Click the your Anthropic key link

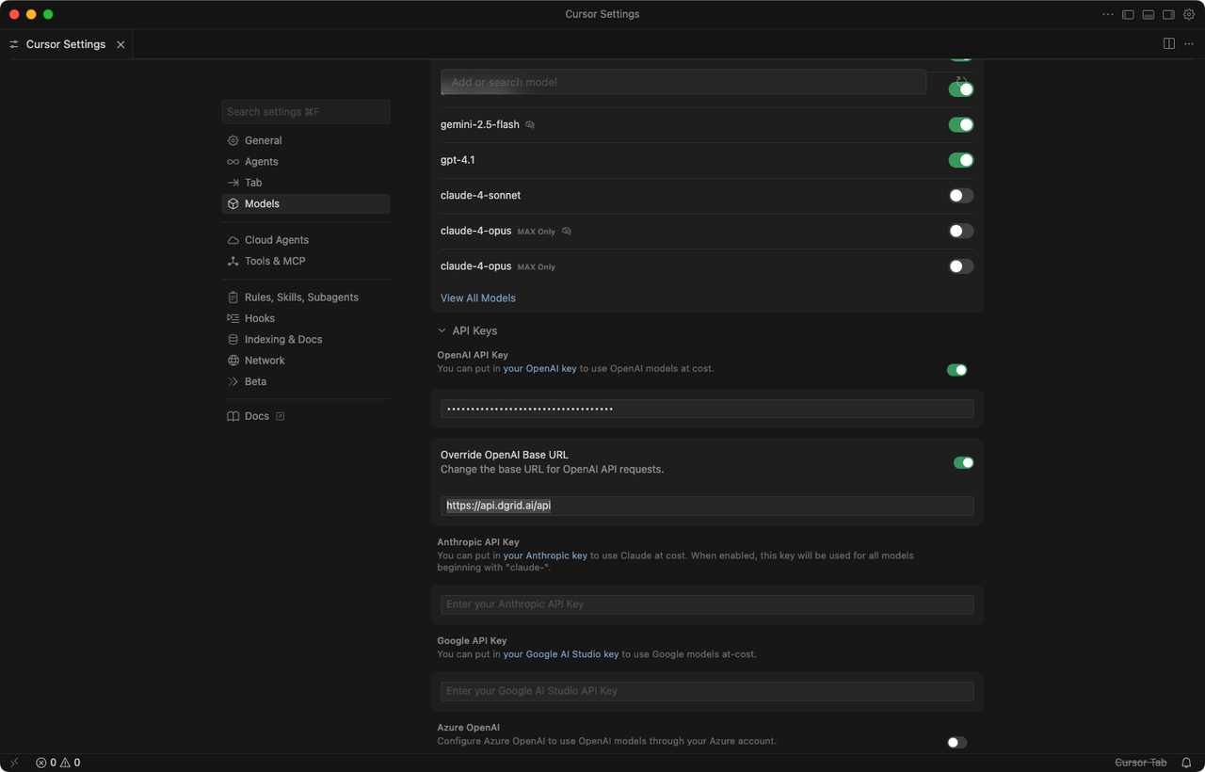coord(545,555)
